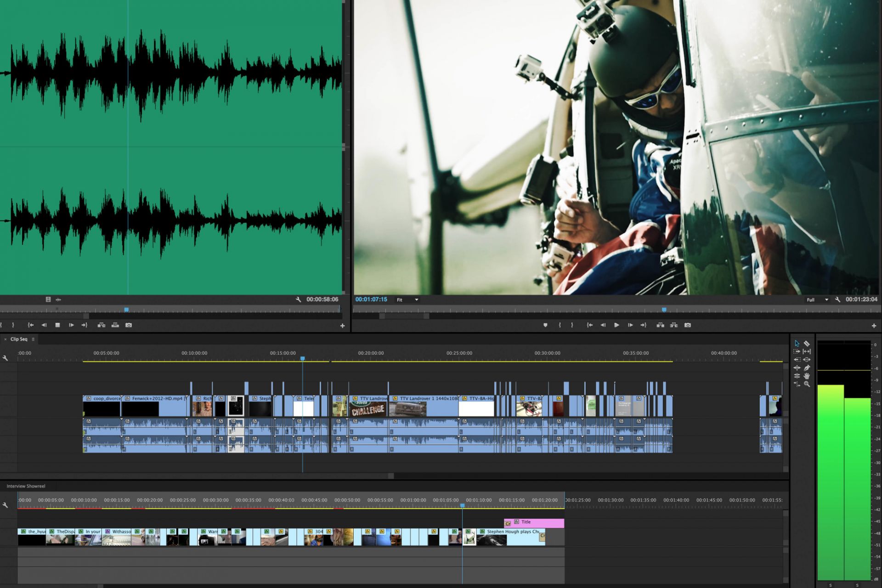882x588 pixels.
Task: Mark In in Program monitor
Action: coord(560,325)
